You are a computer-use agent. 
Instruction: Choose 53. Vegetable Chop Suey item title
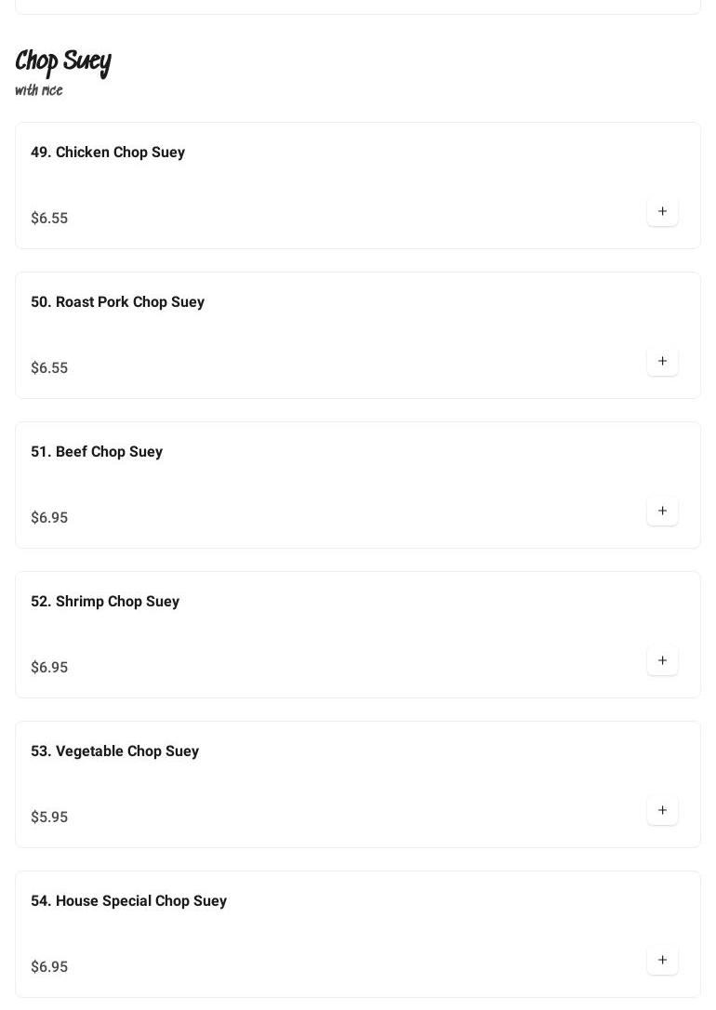114,751
